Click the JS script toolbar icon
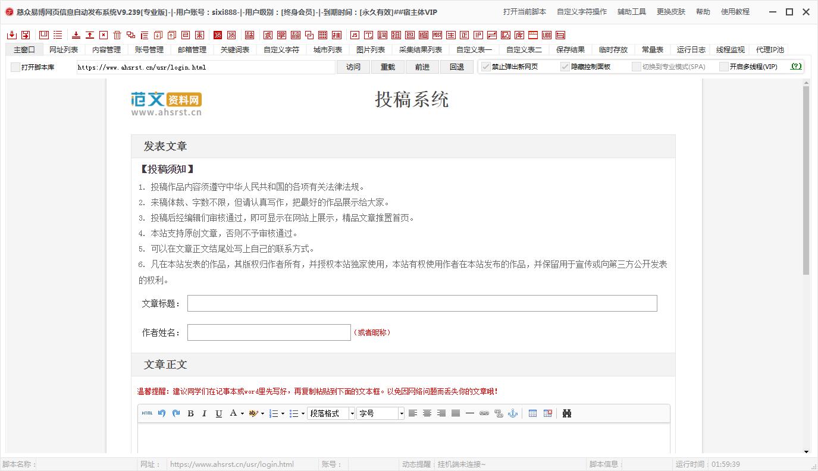 [355, 35]
